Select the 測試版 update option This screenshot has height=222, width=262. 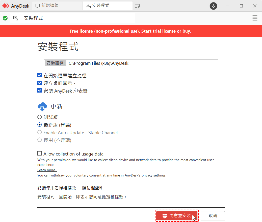click(x=39, y=117)
